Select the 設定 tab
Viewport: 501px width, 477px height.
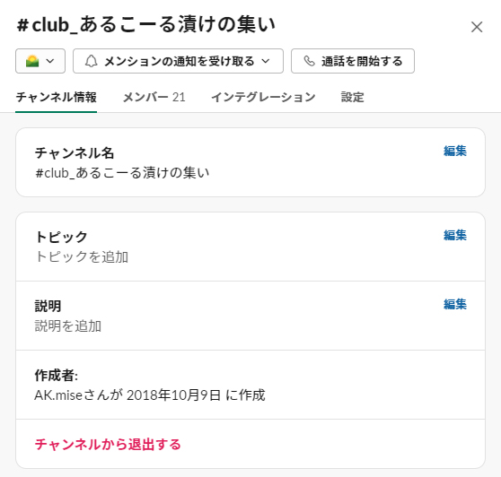353,98
